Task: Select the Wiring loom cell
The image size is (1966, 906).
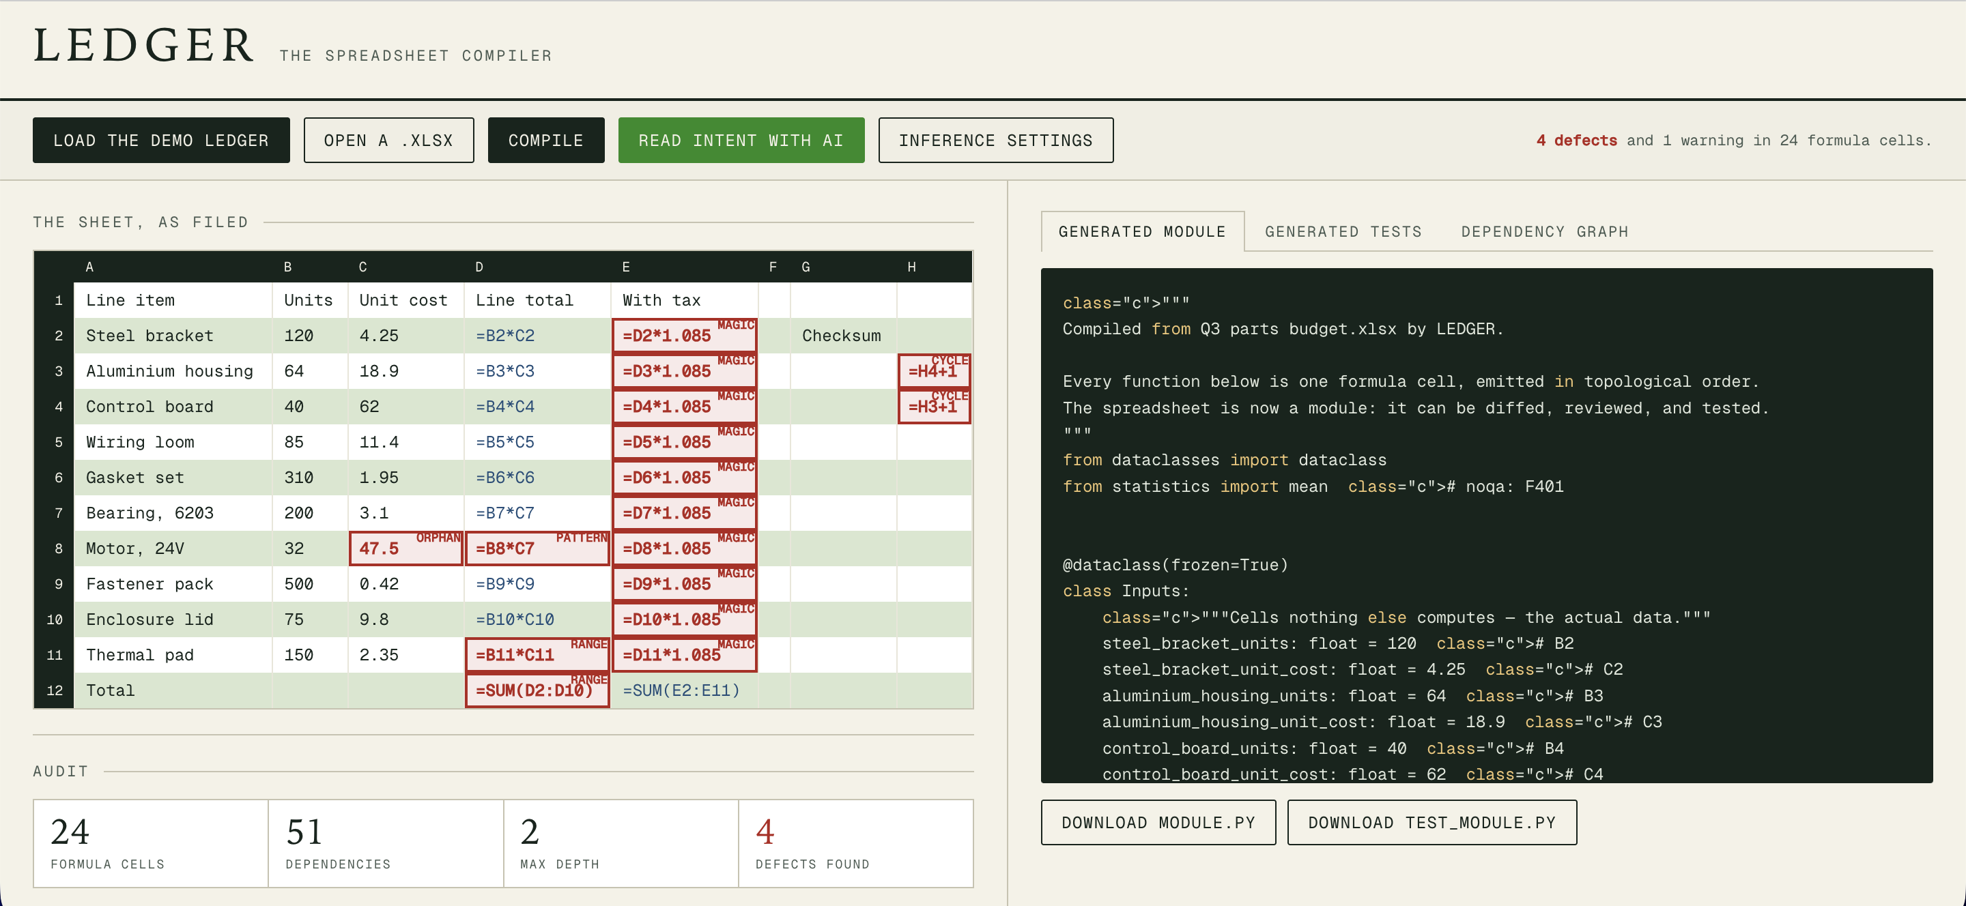Action: (x=173, y=442)
